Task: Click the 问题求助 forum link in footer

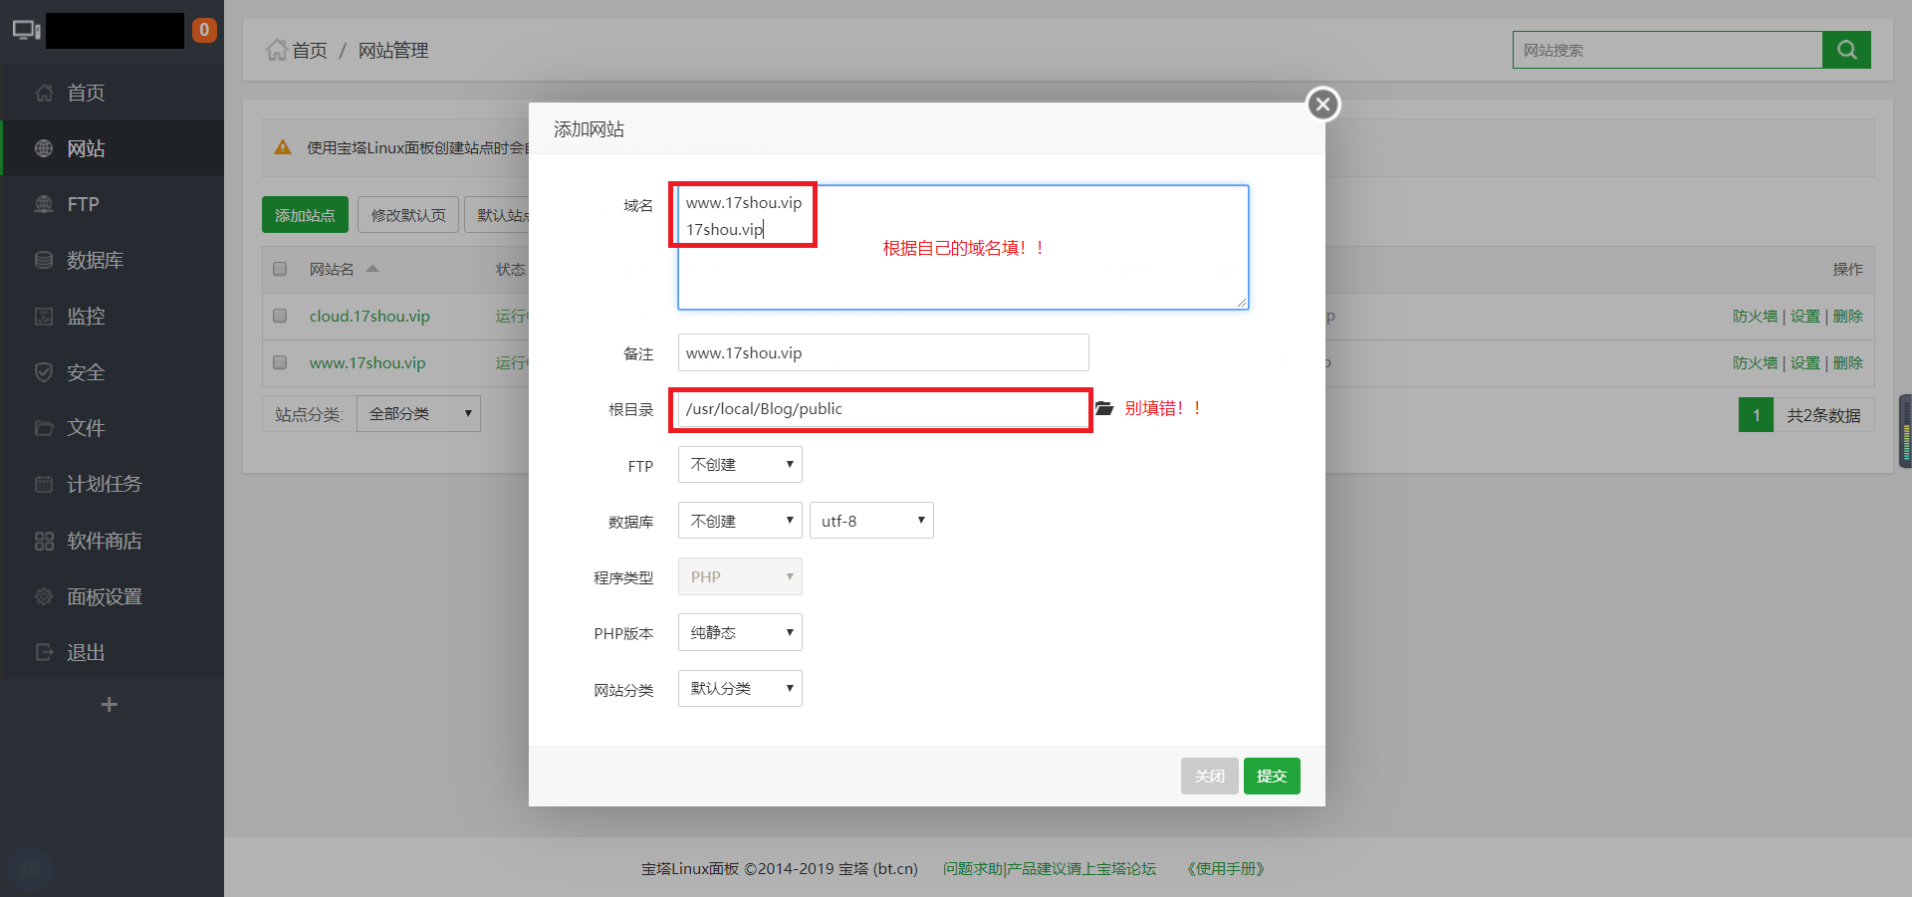Action: [1050, 868]
